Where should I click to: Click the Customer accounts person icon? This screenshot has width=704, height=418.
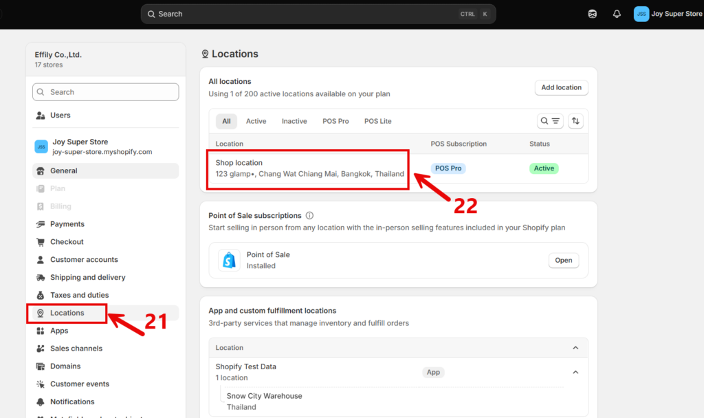[41, 259]
